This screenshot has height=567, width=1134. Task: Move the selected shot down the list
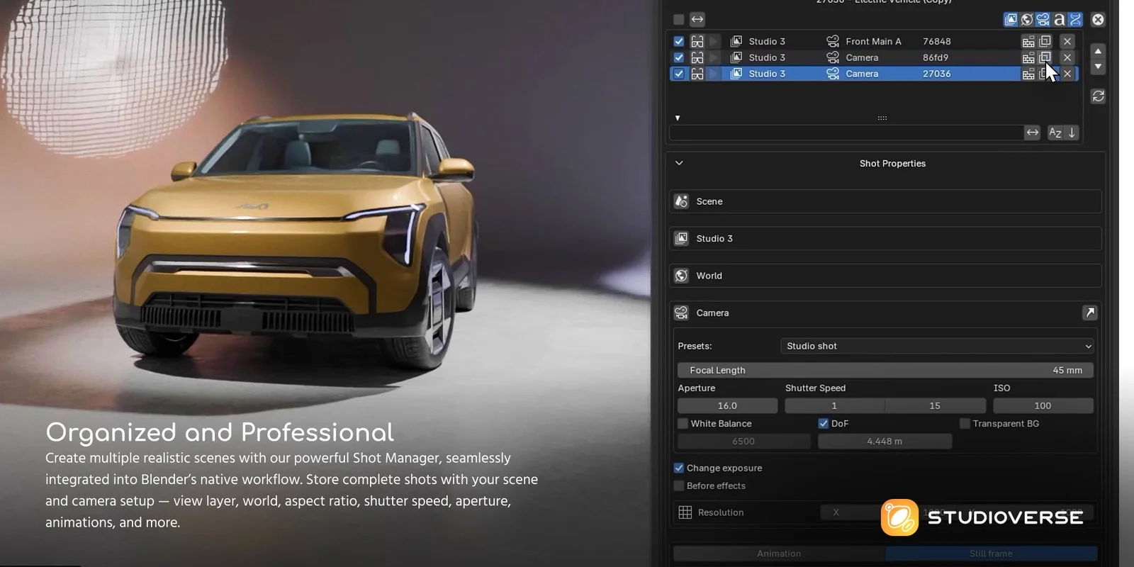(1098, 67)
